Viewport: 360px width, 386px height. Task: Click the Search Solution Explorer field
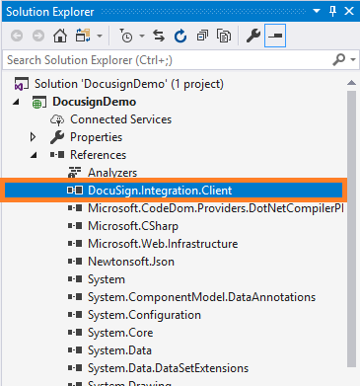coord(168,60)
